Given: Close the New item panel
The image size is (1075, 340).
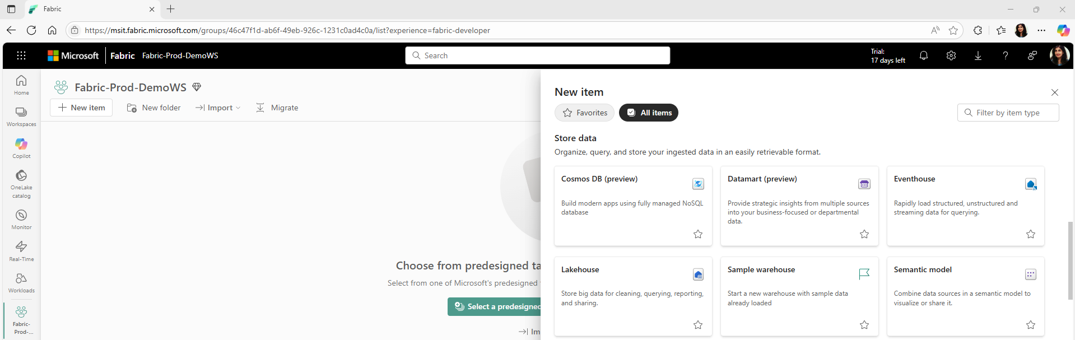Looking at the screenshot, I should [x=1055, y=92].
